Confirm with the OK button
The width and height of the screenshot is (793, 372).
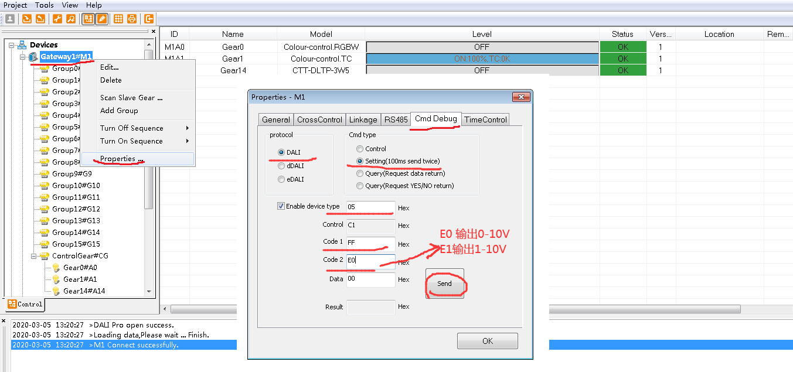[487, 341]
